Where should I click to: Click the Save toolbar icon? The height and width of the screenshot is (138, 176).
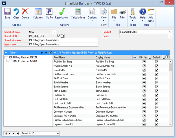click(7, 12)
